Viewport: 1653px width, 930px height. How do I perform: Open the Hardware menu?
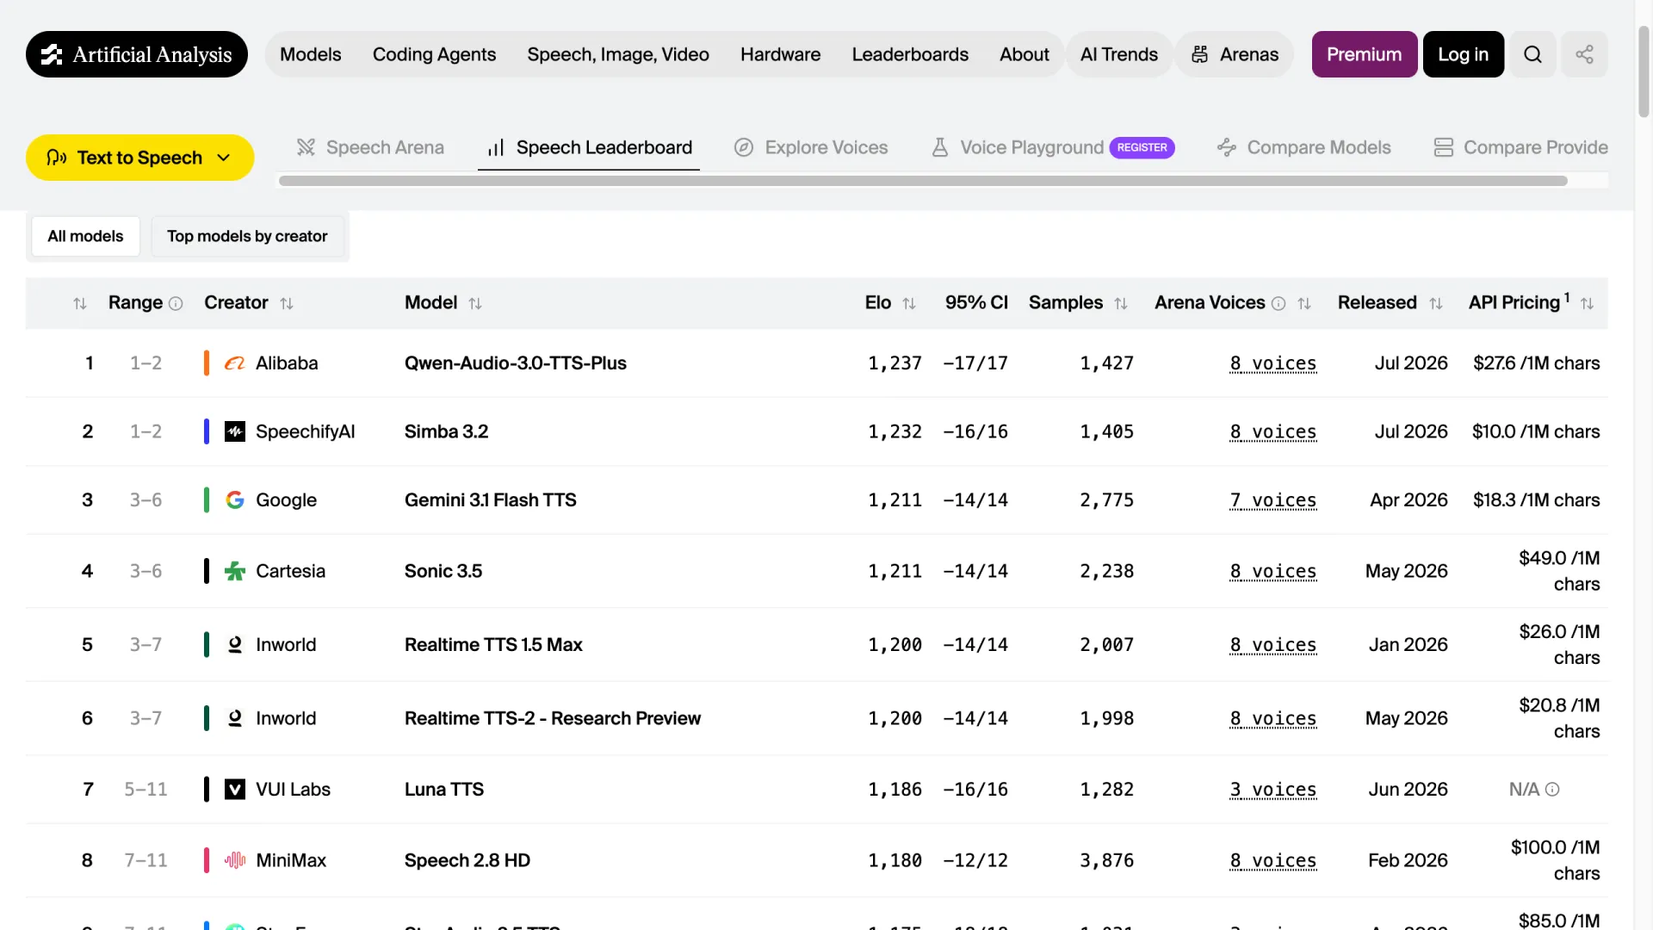780,54
